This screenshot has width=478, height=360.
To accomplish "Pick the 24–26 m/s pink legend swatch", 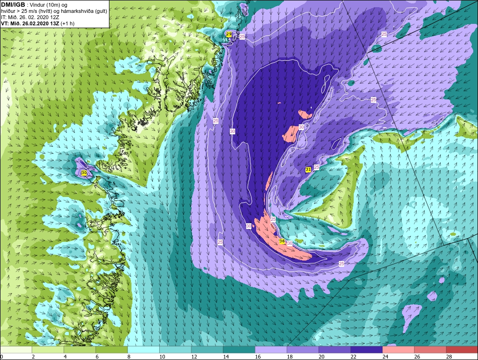I will click(398, 349).
